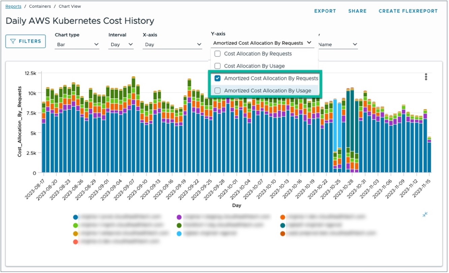Collapse the chart with the inward arrows icon

424,215
